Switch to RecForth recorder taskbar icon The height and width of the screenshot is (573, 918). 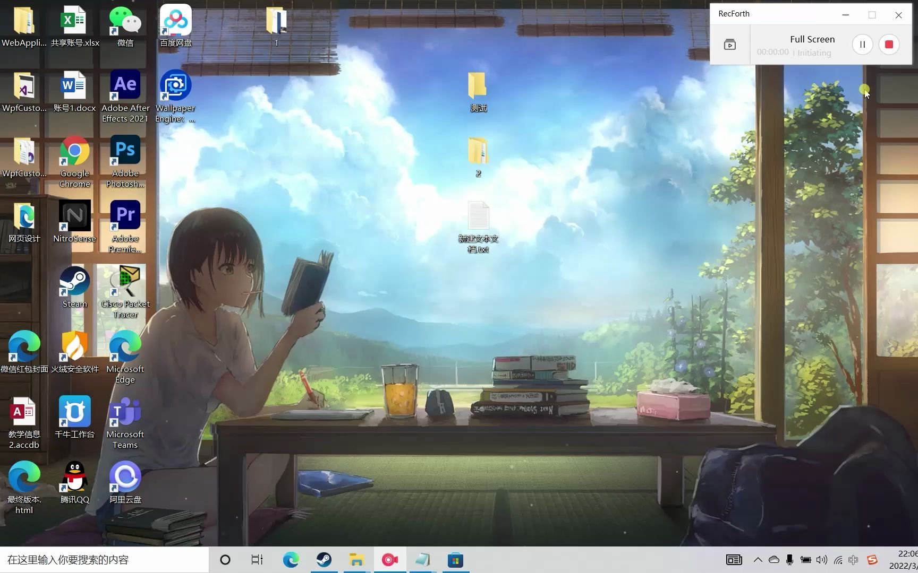[x=389, y=560]
